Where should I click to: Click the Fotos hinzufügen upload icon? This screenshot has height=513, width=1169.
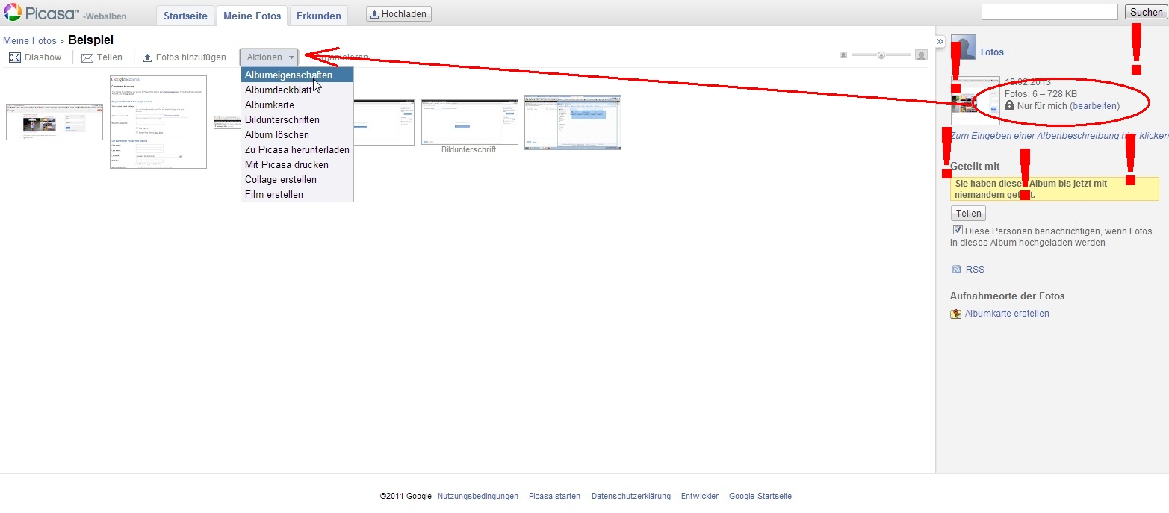tap(147, 57)
